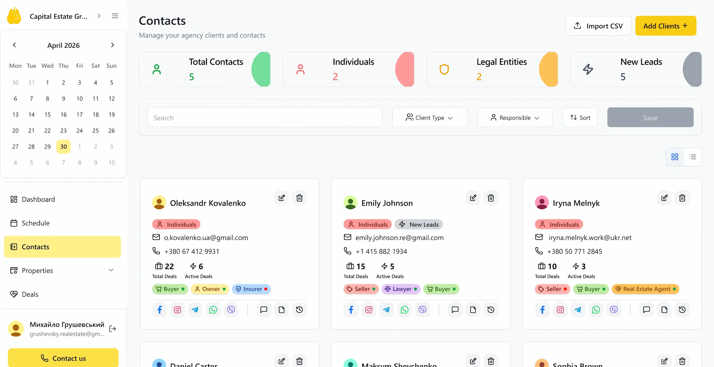Click the Save filter button

pyautogui.click(x=651, y=118)
